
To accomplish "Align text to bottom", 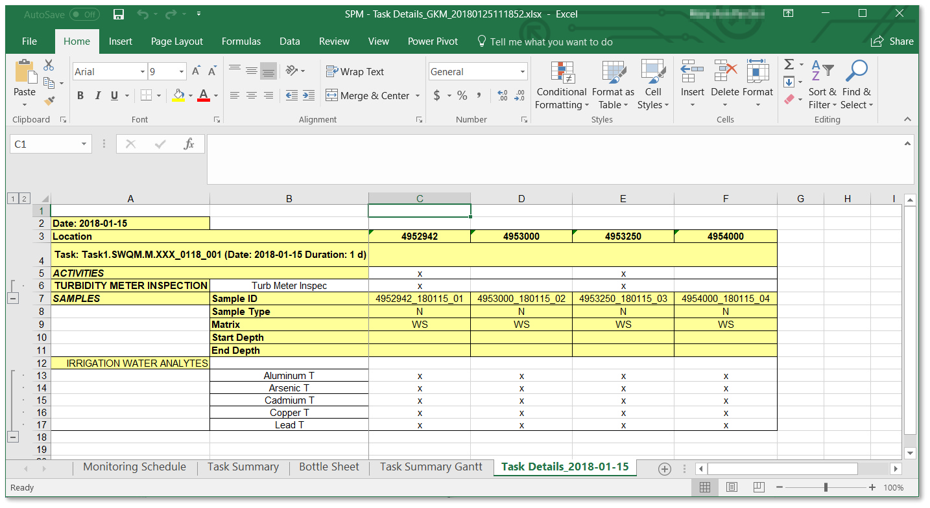I will pos(268,71).
